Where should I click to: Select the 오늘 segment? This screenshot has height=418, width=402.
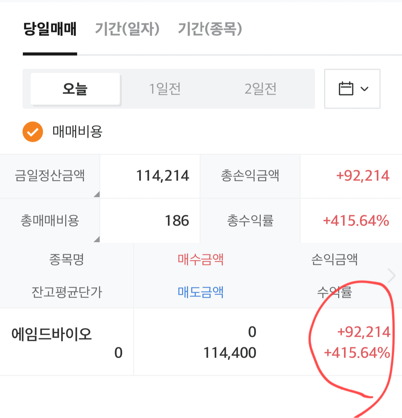pyautogui.click(x=75, y=89)
